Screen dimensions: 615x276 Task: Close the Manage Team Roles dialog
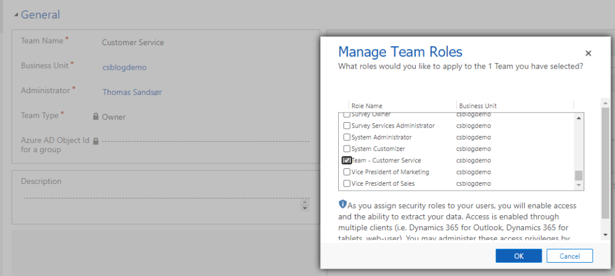pos(588,54)
